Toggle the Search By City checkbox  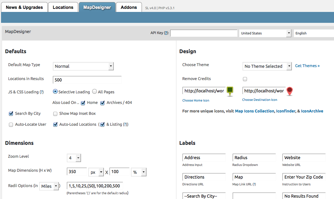click(11, 113)
